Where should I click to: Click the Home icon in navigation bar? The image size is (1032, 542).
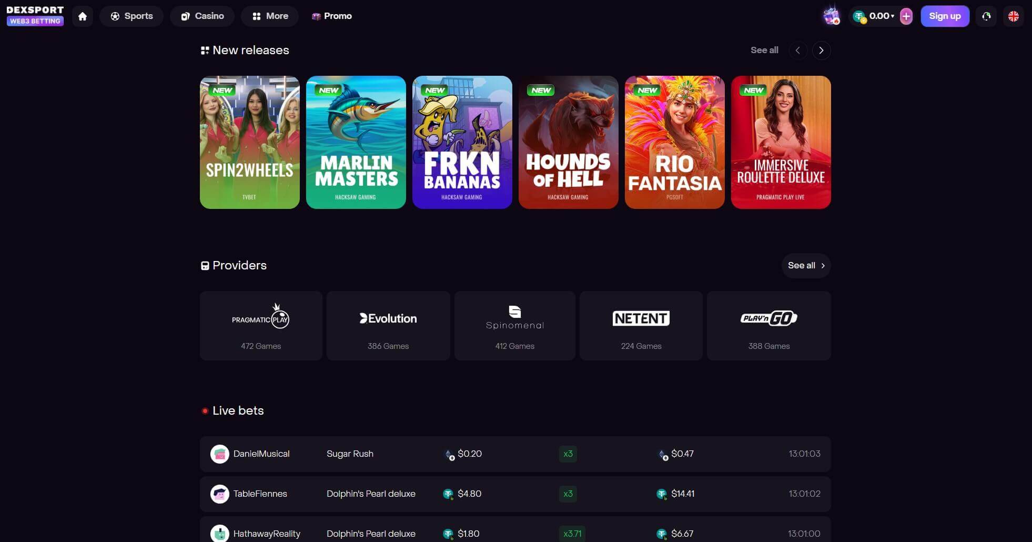[x=82, y=16]
